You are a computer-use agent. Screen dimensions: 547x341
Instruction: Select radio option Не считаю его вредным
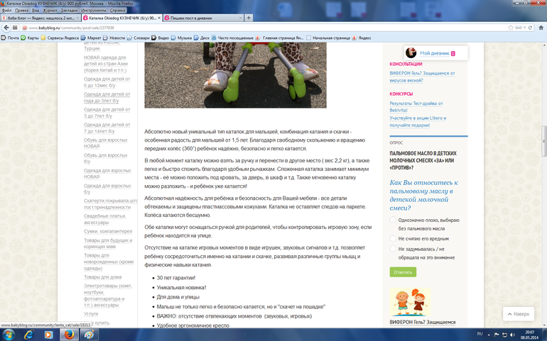393,238
